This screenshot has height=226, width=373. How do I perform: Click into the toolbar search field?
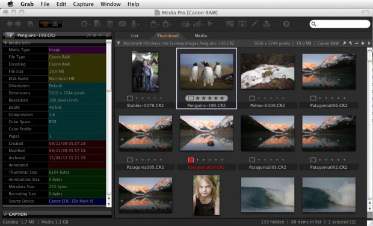pyautogui.click(x=340, y=24)
